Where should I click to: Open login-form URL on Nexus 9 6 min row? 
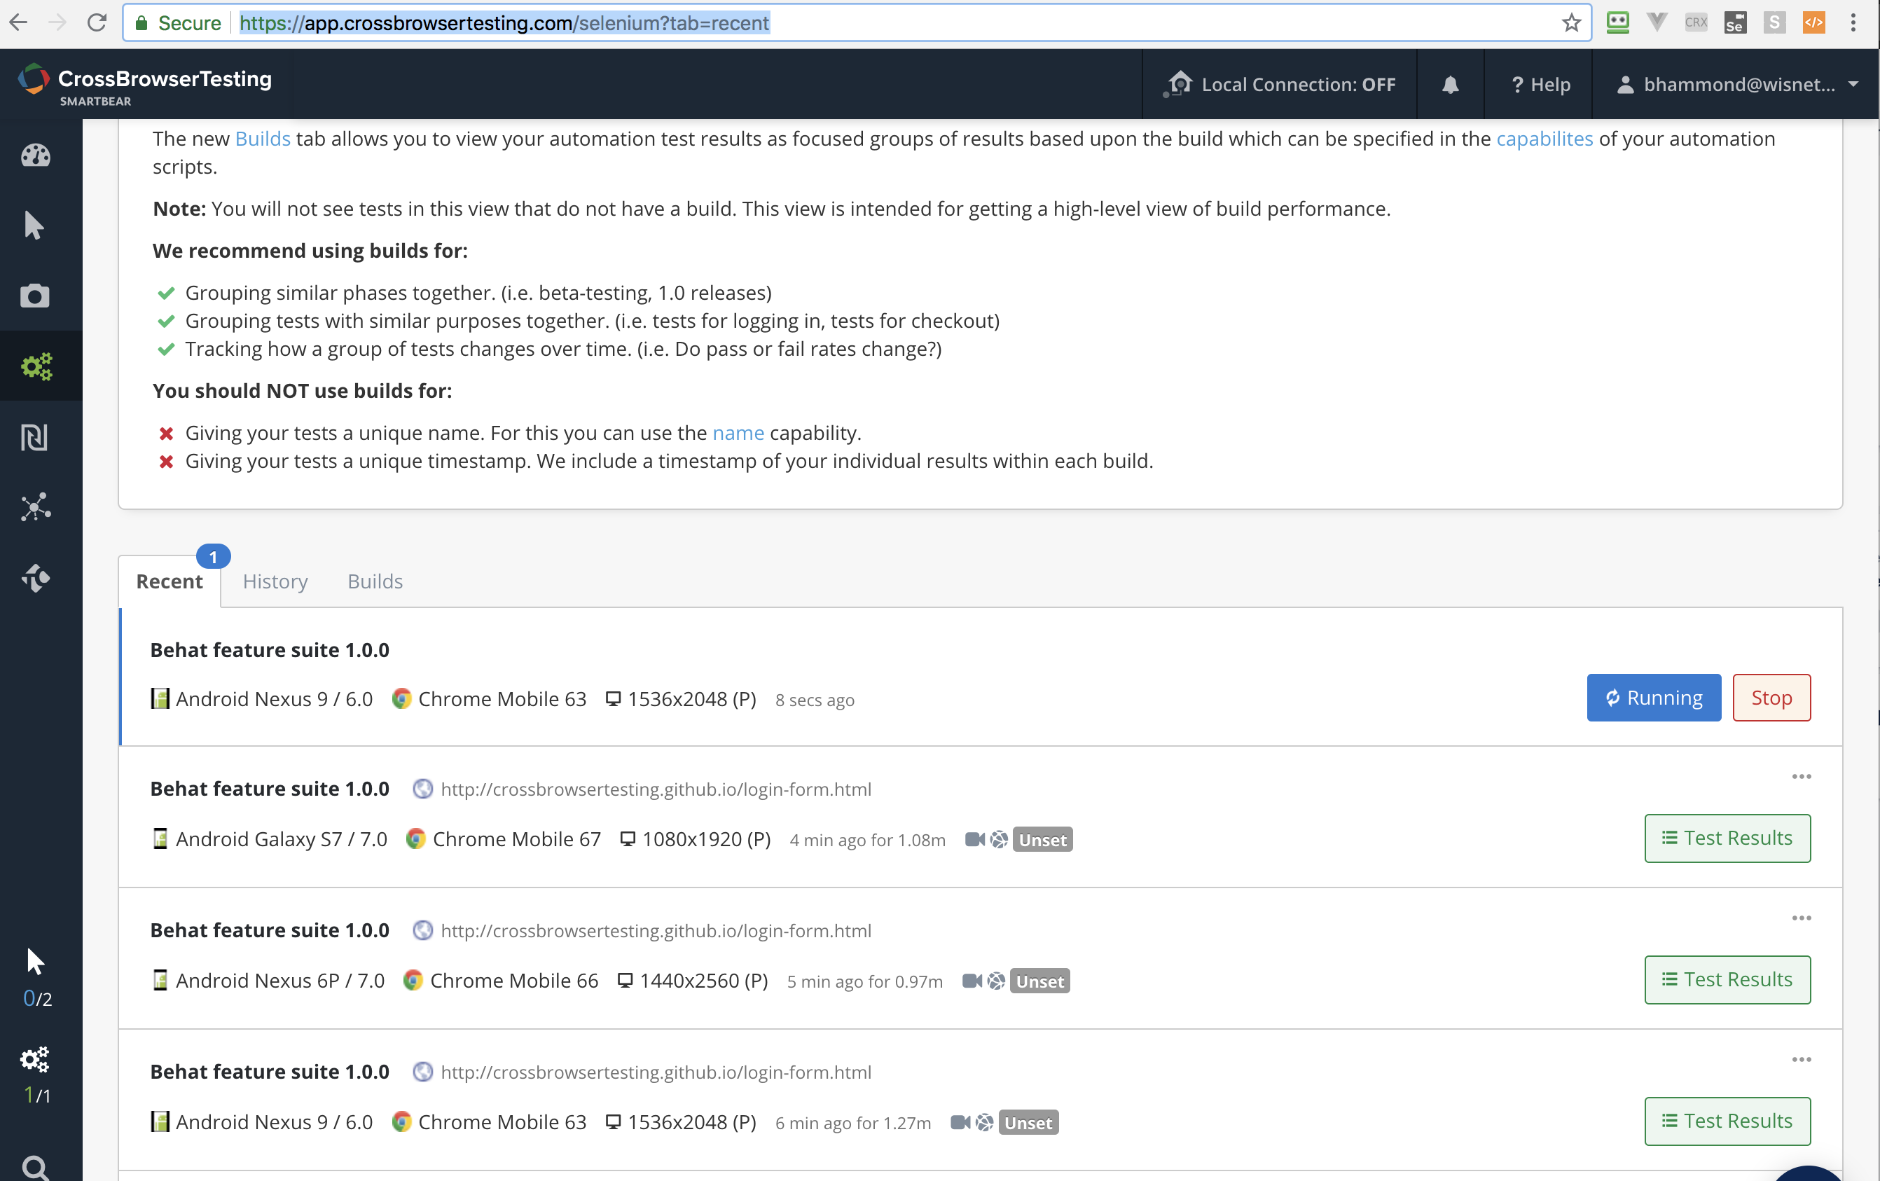click(x=656, y=1072)
